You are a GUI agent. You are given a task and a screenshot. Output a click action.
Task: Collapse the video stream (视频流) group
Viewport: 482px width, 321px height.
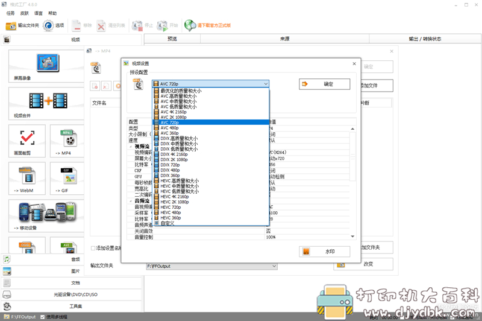(131, 147)
